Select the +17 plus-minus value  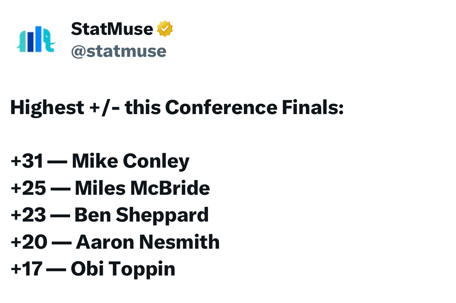(27, 269)
